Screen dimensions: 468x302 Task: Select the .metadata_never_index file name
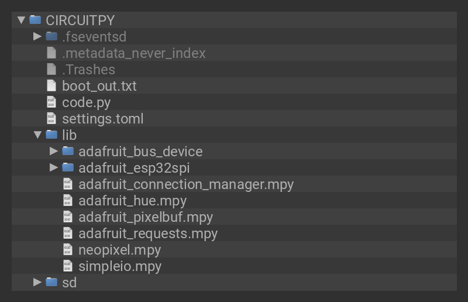tap(134, 53)
